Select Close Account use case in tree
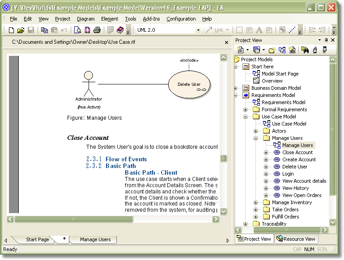This screenshot has height=260, width=344. [x=297, y=152]
